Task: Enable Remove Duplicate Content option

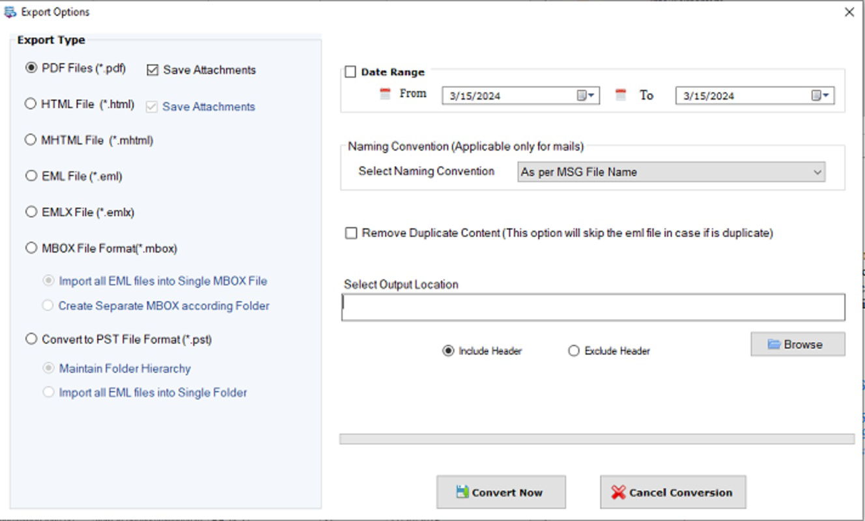Action: 350,232
